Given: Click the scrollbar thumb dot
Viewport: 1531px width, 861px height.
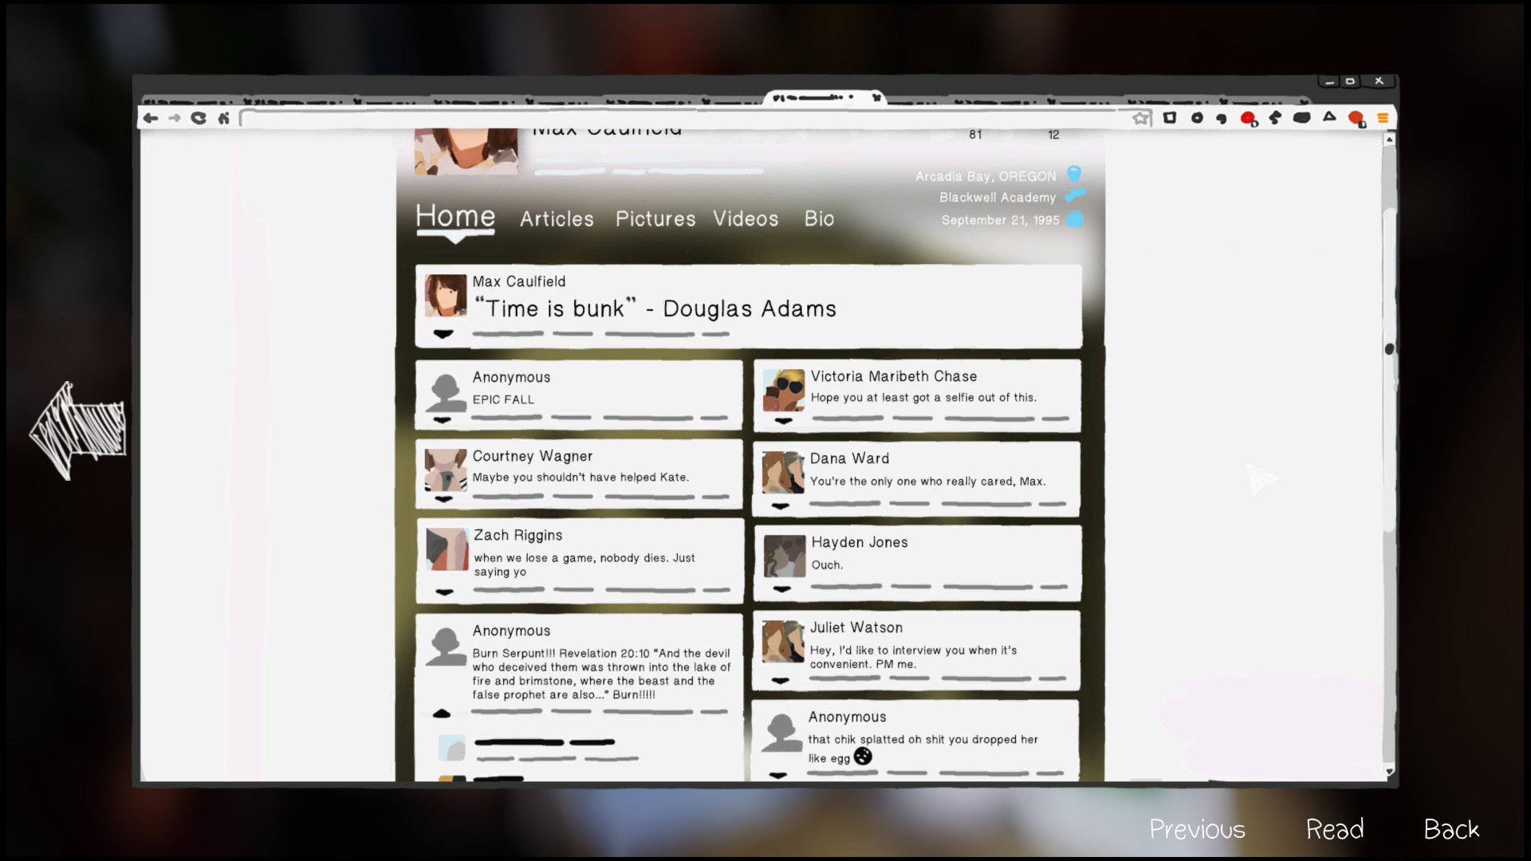Looking at the screenshot, I should coord(1390,349).
